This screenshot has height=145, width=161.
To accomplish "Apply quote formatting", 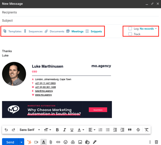I will [130, 130].
